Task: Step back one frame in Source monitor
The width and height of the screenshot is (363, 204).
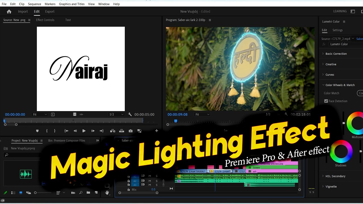Action: click(75, 131)
